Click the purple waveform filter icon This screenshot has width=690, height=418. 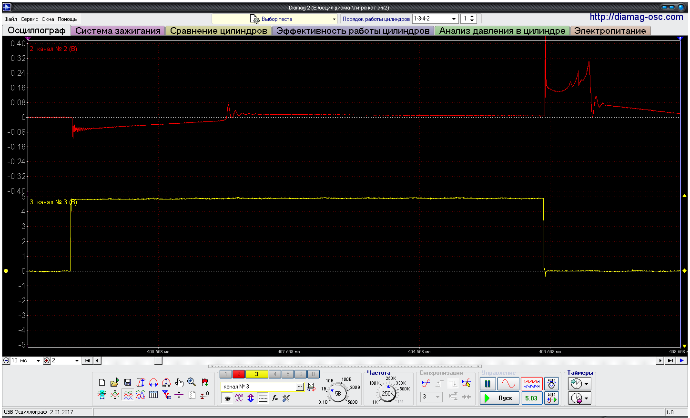click(x=239, y=398)
